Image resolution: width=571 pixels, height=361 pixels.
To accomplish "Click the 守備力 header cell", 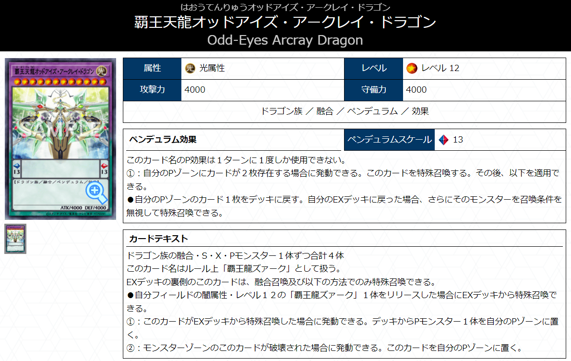I will coord(374,90).
